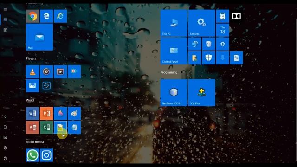Open the Mail tile
The image size is (297, 167).
39,37
